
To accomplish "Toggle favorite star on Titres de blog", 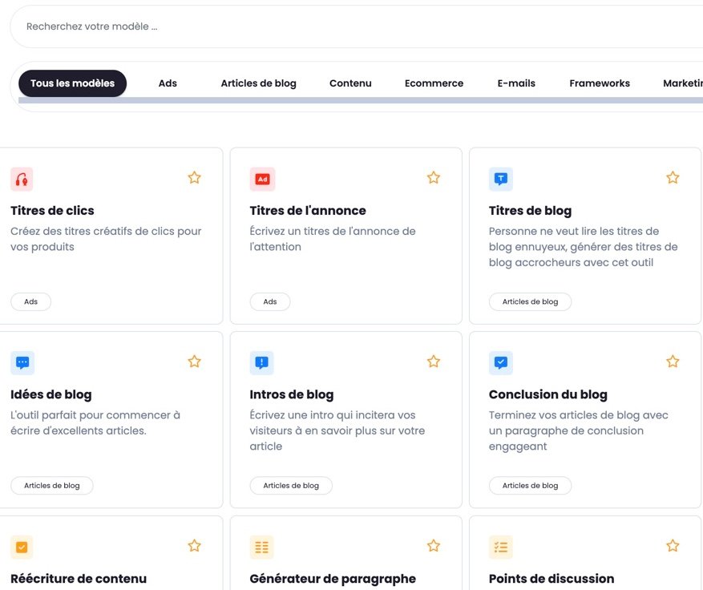I will [673, 178].
